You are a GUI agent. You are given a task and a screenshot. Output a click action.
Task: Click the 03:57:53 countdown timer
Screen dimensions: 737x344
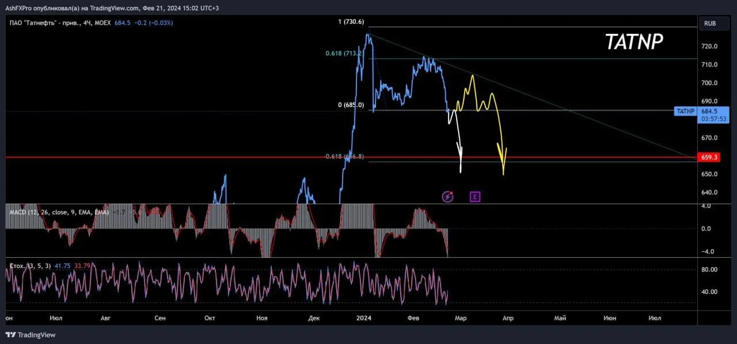point(714,119)
